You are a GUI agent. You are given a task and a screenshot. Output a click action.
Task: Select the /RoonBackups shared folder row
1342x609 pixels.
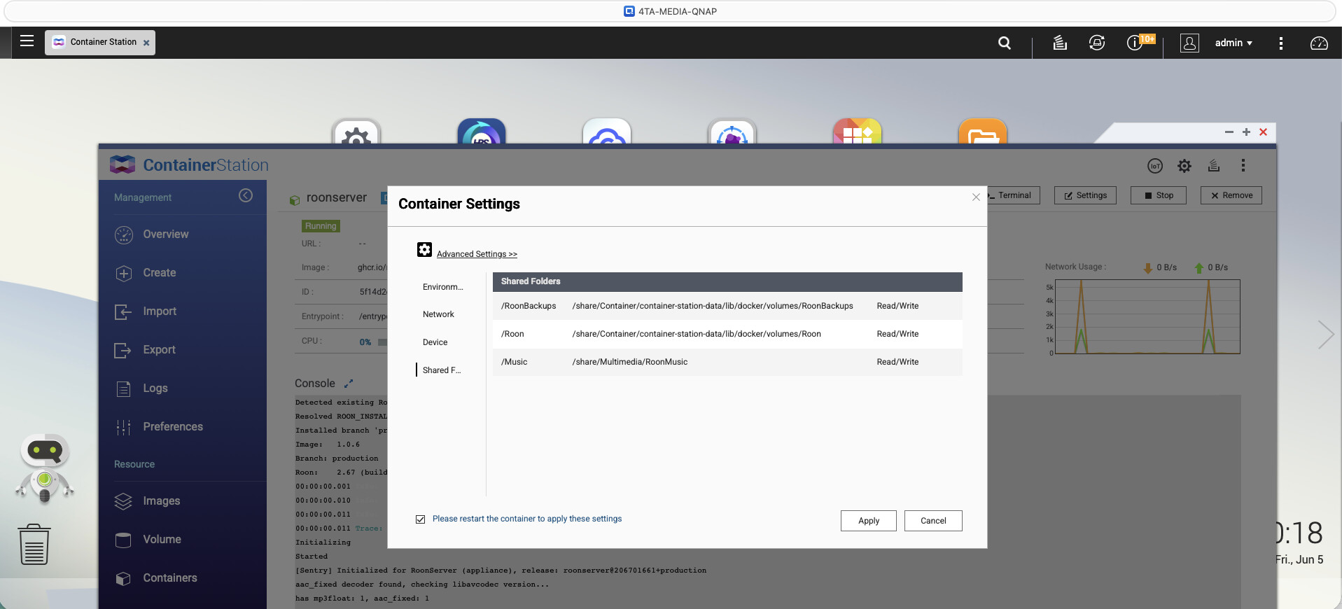point(727,306)
